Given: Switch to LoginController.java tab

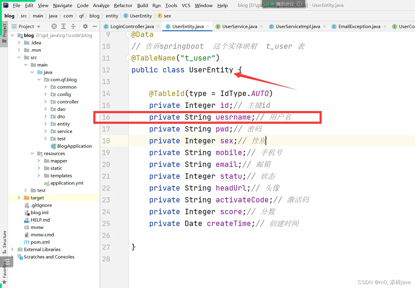Looking at the screenshot, I should tap(132, 26).
